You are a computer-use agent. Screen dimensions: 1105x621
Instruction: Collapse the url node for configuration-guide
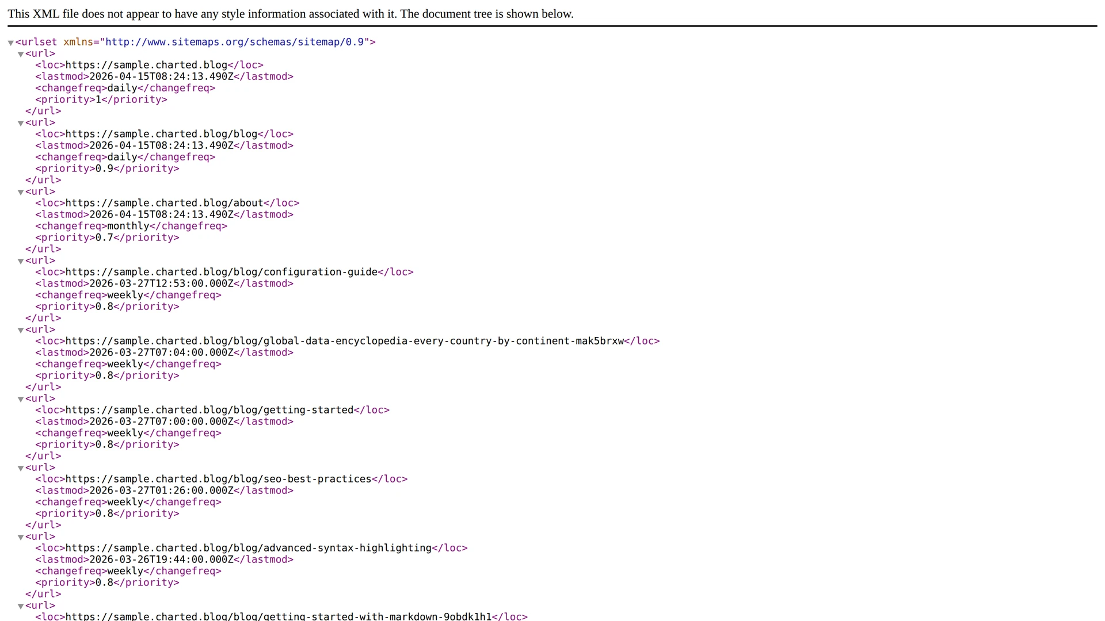pos(21,261)
